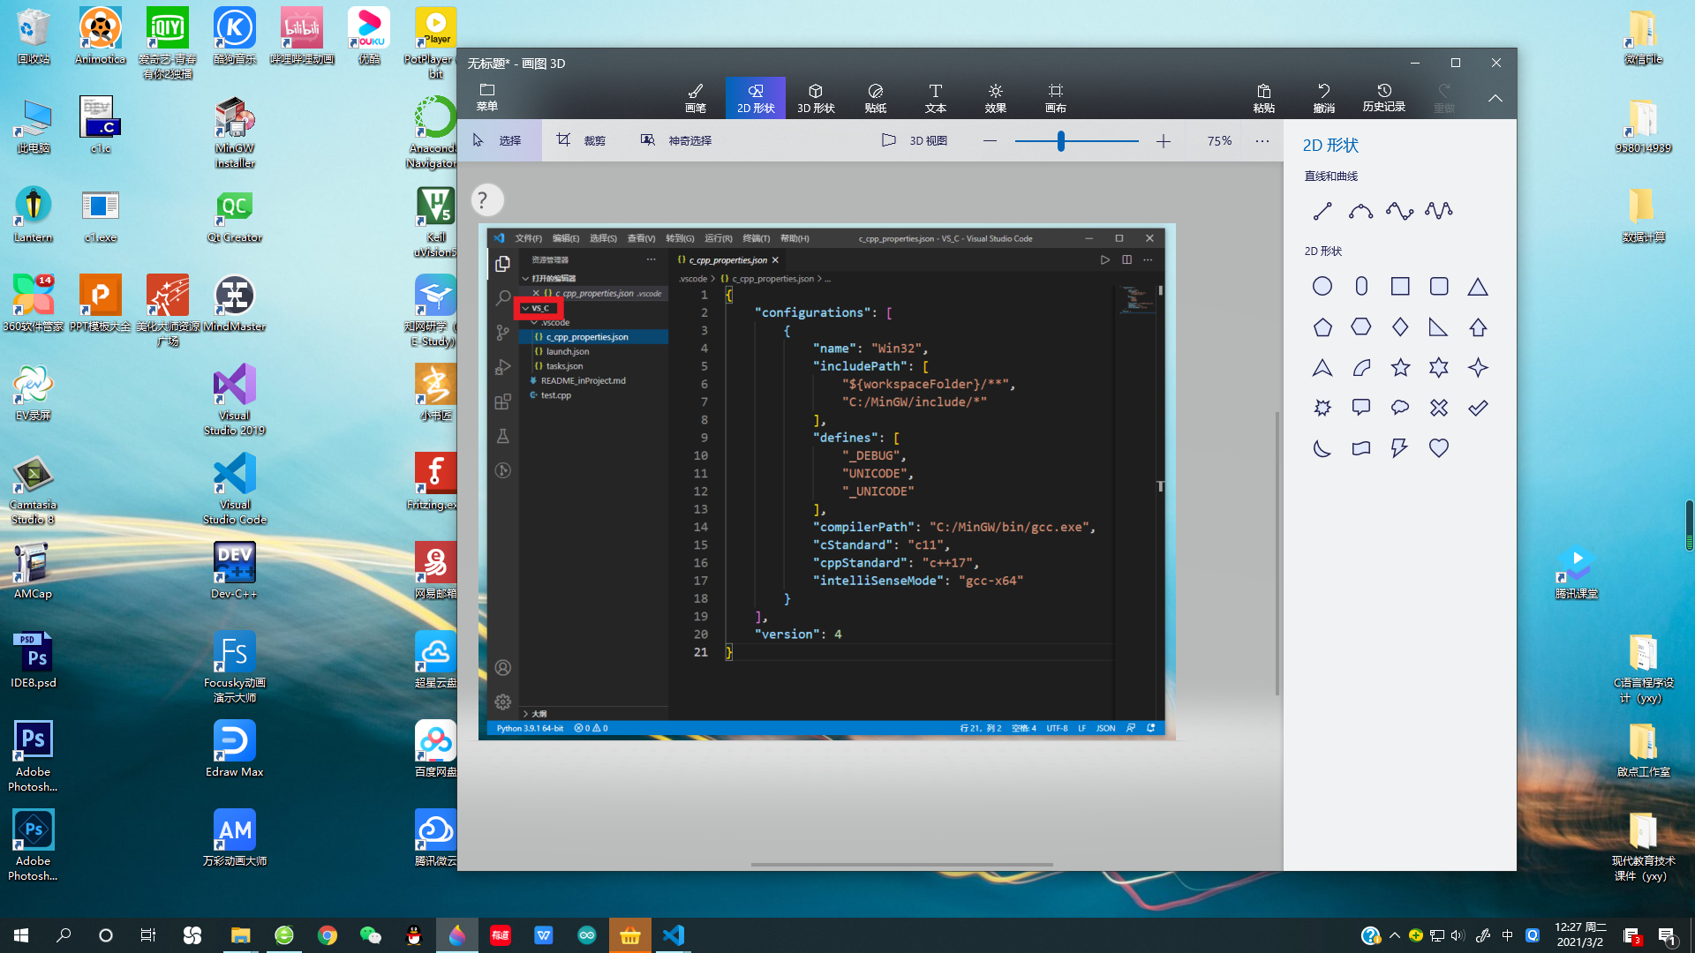Switch to the 2D 形状 tab
1695x953 pixels.
pos(756,98)
